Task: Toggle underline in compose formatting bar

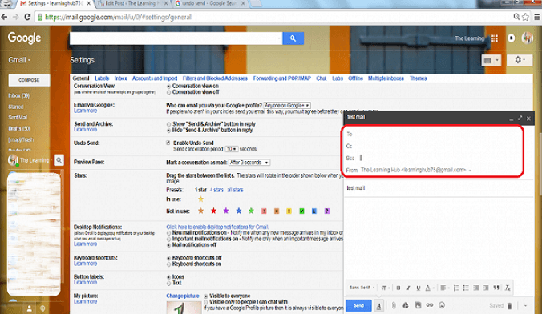Action: click(419, 288)
